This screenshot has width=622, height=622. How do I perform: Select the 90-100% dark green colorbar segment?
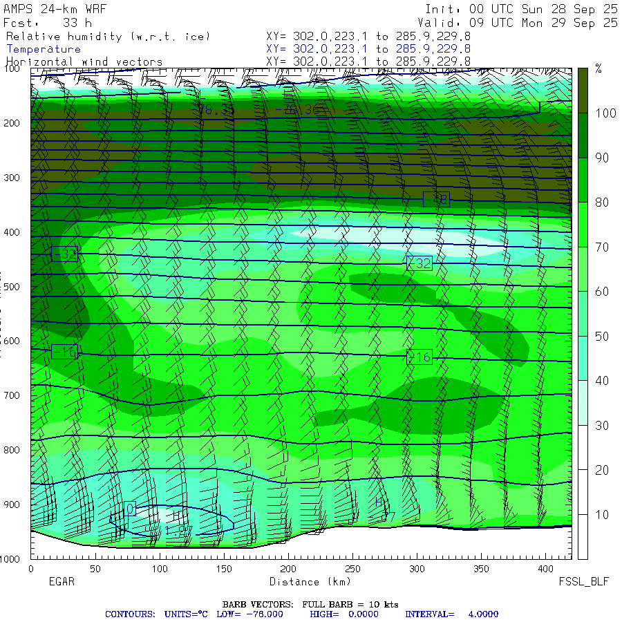point(583,135)
